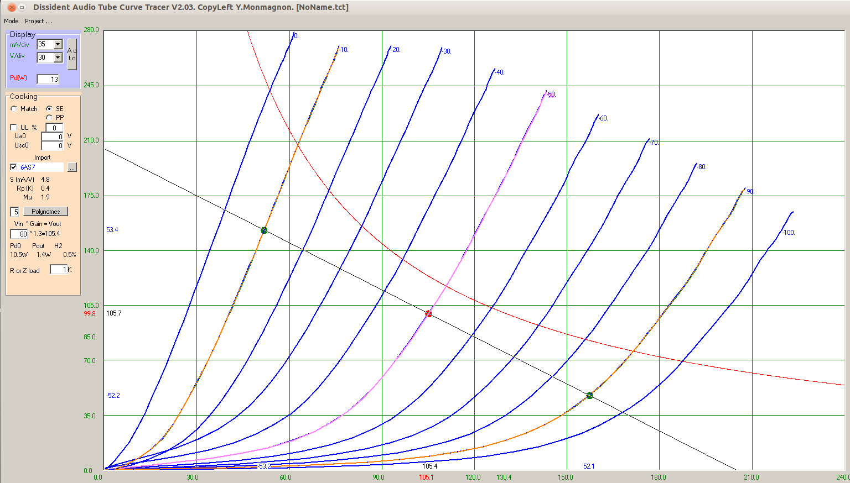Click the 280.0 y-axis label
850x483 pixels.
(91, 30)
